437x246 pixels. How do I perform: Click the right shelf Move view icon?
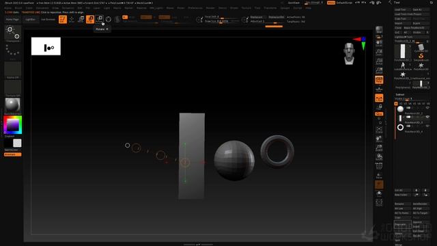[x=379, y=139]
